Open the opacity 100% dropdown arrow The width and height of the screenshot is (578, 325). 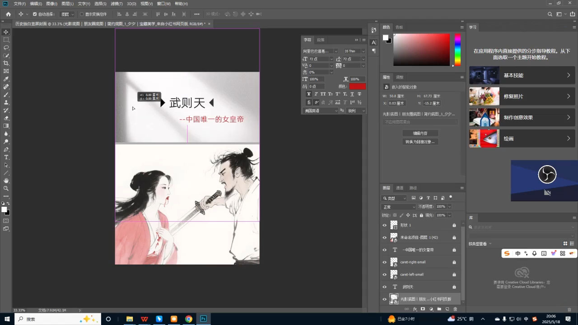click(449, 207)
